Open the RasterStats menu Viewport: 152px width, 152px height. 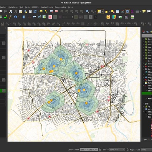click(x=47, y=7)
